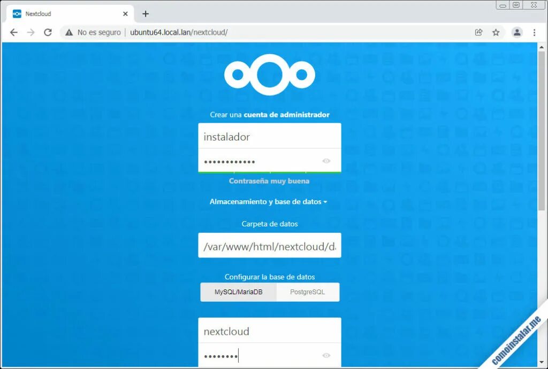Viewport: 548px width, 369px height.
Task: Click the address bar URL ubuntu64.local.lan/nextcloud/
Action: [x=179, y=33]
